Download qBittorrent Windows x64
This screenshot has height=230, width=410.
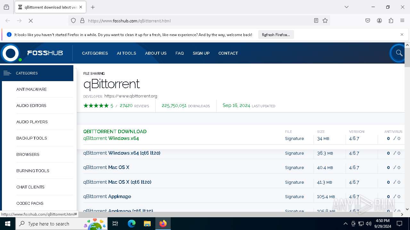(x=111, y=138)
